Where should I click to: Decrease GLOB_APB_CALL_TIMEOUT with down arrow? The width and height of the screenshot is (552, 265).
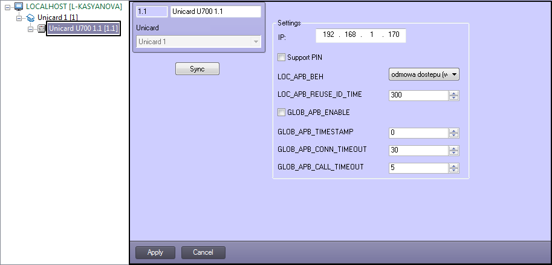pyautogui.click(x=454, y=171)
